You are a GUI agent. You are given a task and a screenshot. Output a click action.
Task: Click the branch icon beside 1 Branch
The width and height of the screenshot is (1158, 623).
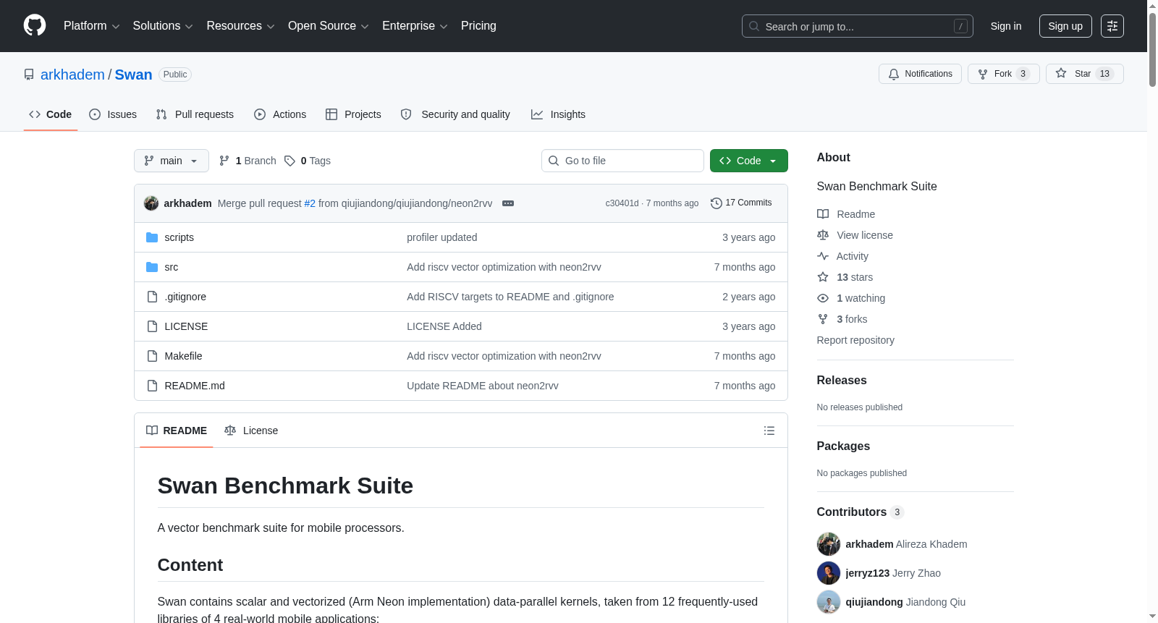[224, 161]
